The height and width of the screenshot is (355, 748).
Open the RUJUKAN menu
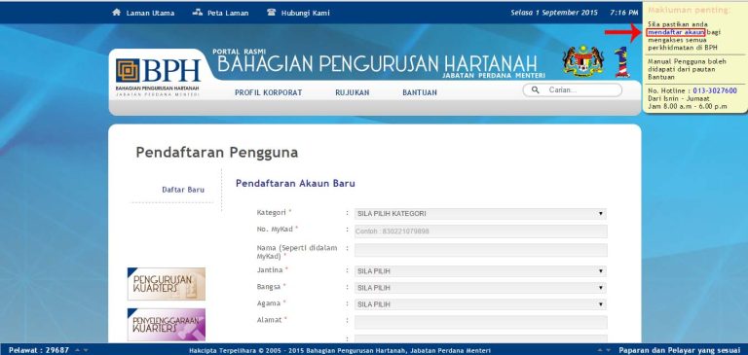[353, 92]
